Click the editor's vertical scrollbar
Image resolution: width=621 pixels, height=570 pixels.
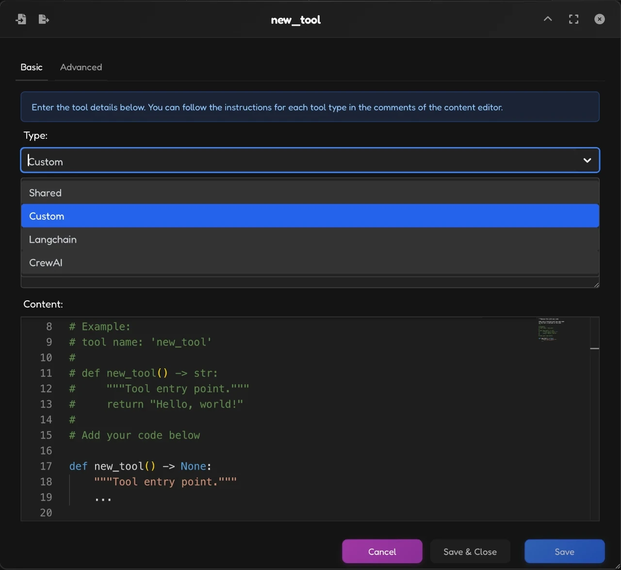pos(594,348)
